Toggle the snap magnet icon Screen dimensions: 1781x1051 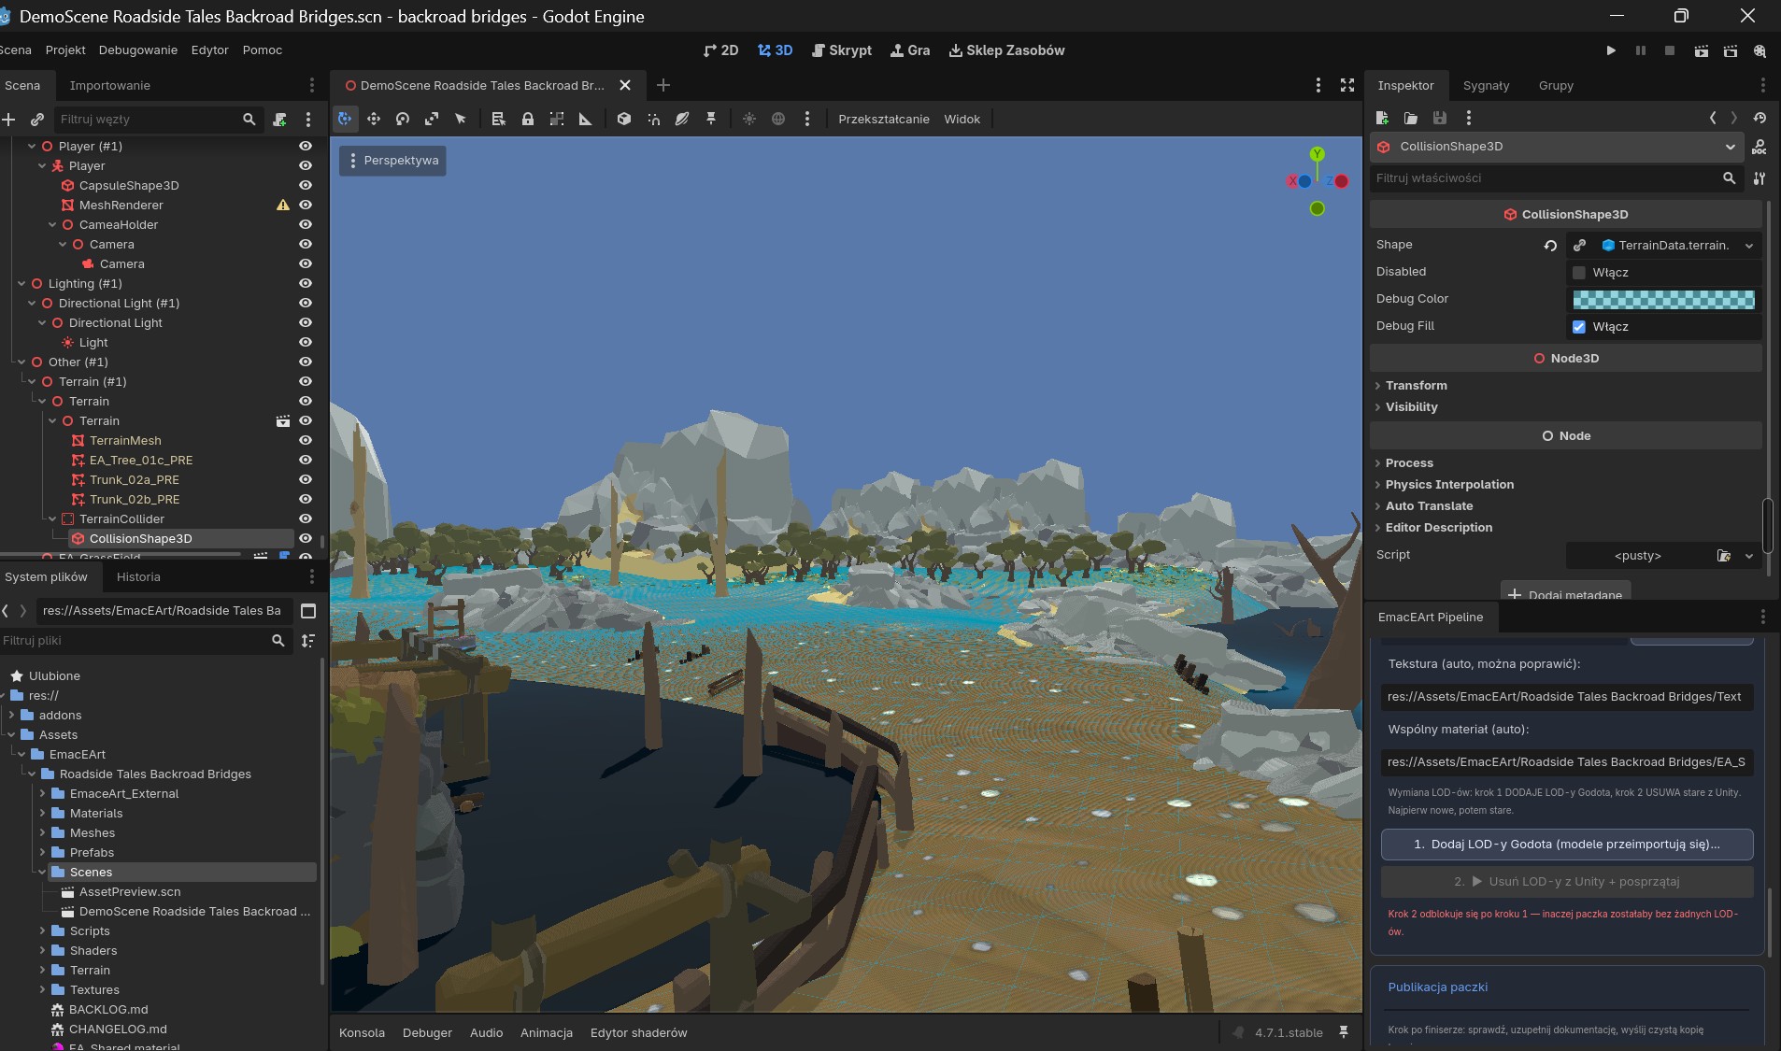[x=653, y=119]
